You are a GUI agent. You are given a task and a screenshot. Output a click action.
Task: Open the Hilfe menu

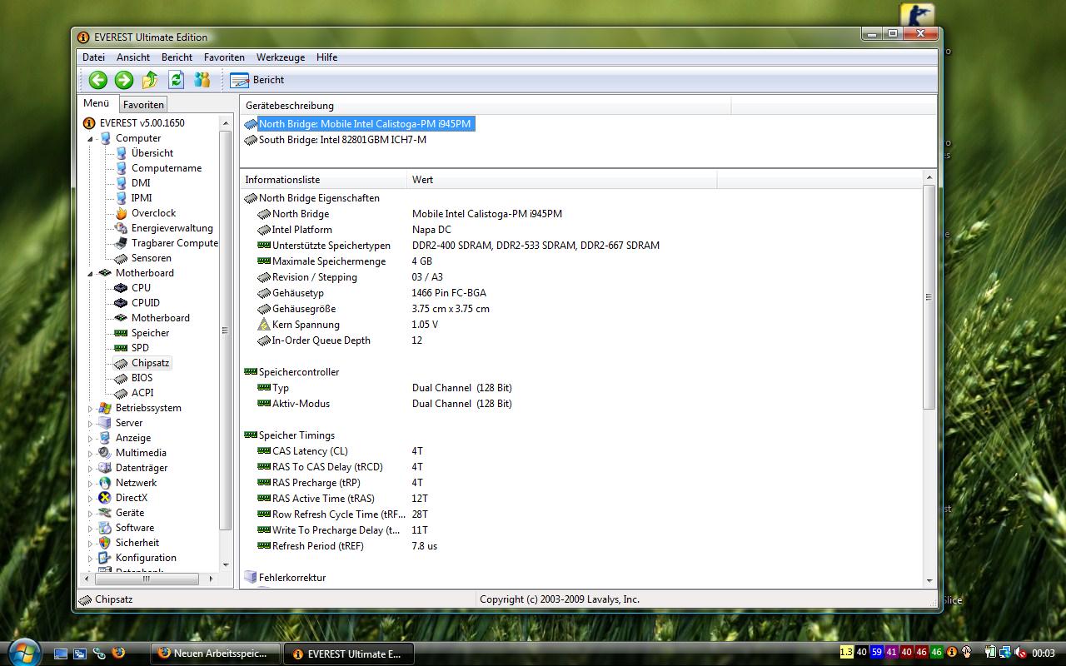(x=326, y=57)
